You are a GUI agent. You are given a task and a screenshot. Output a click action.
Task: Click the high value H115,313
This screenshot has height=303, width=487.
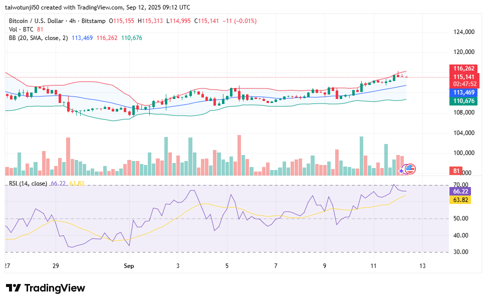tap(150, 21)
